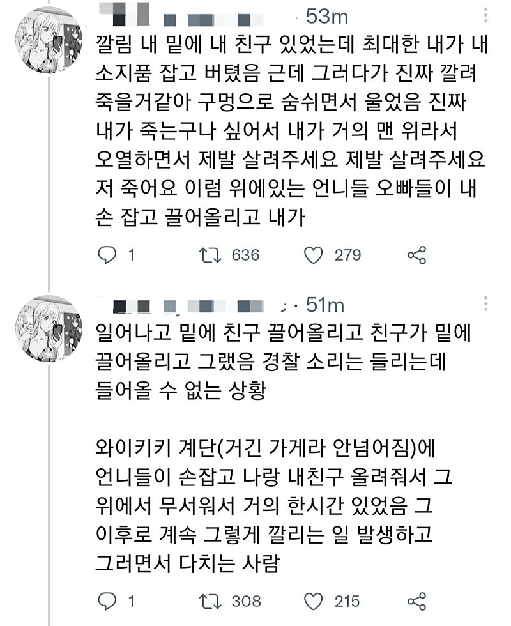Retweet the tweet posted 53m ago
This screenshot has height=626, width=511.
pyautogui.click(x=208, y=256)
